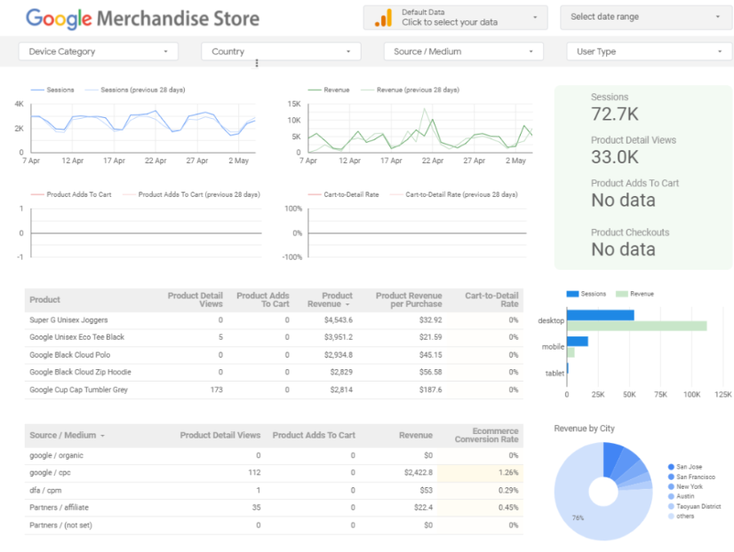Viewport: 734px width, 552px height.
Task: Click the 1.26% conversion rate cell
Action: click(x=480, y=473)
